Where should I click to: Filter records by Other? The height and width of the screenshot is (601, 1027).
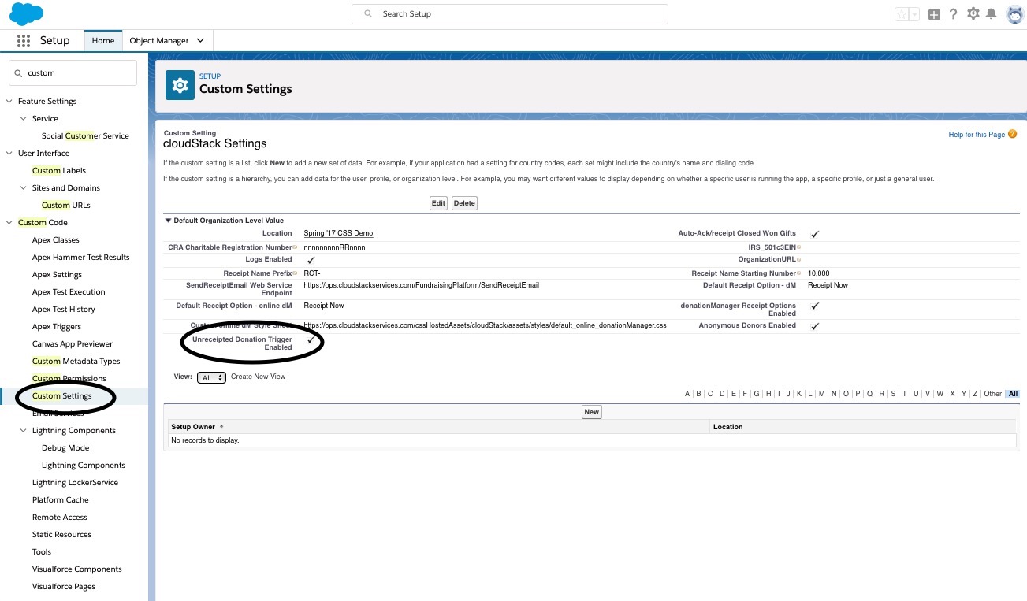click(992, 394)
